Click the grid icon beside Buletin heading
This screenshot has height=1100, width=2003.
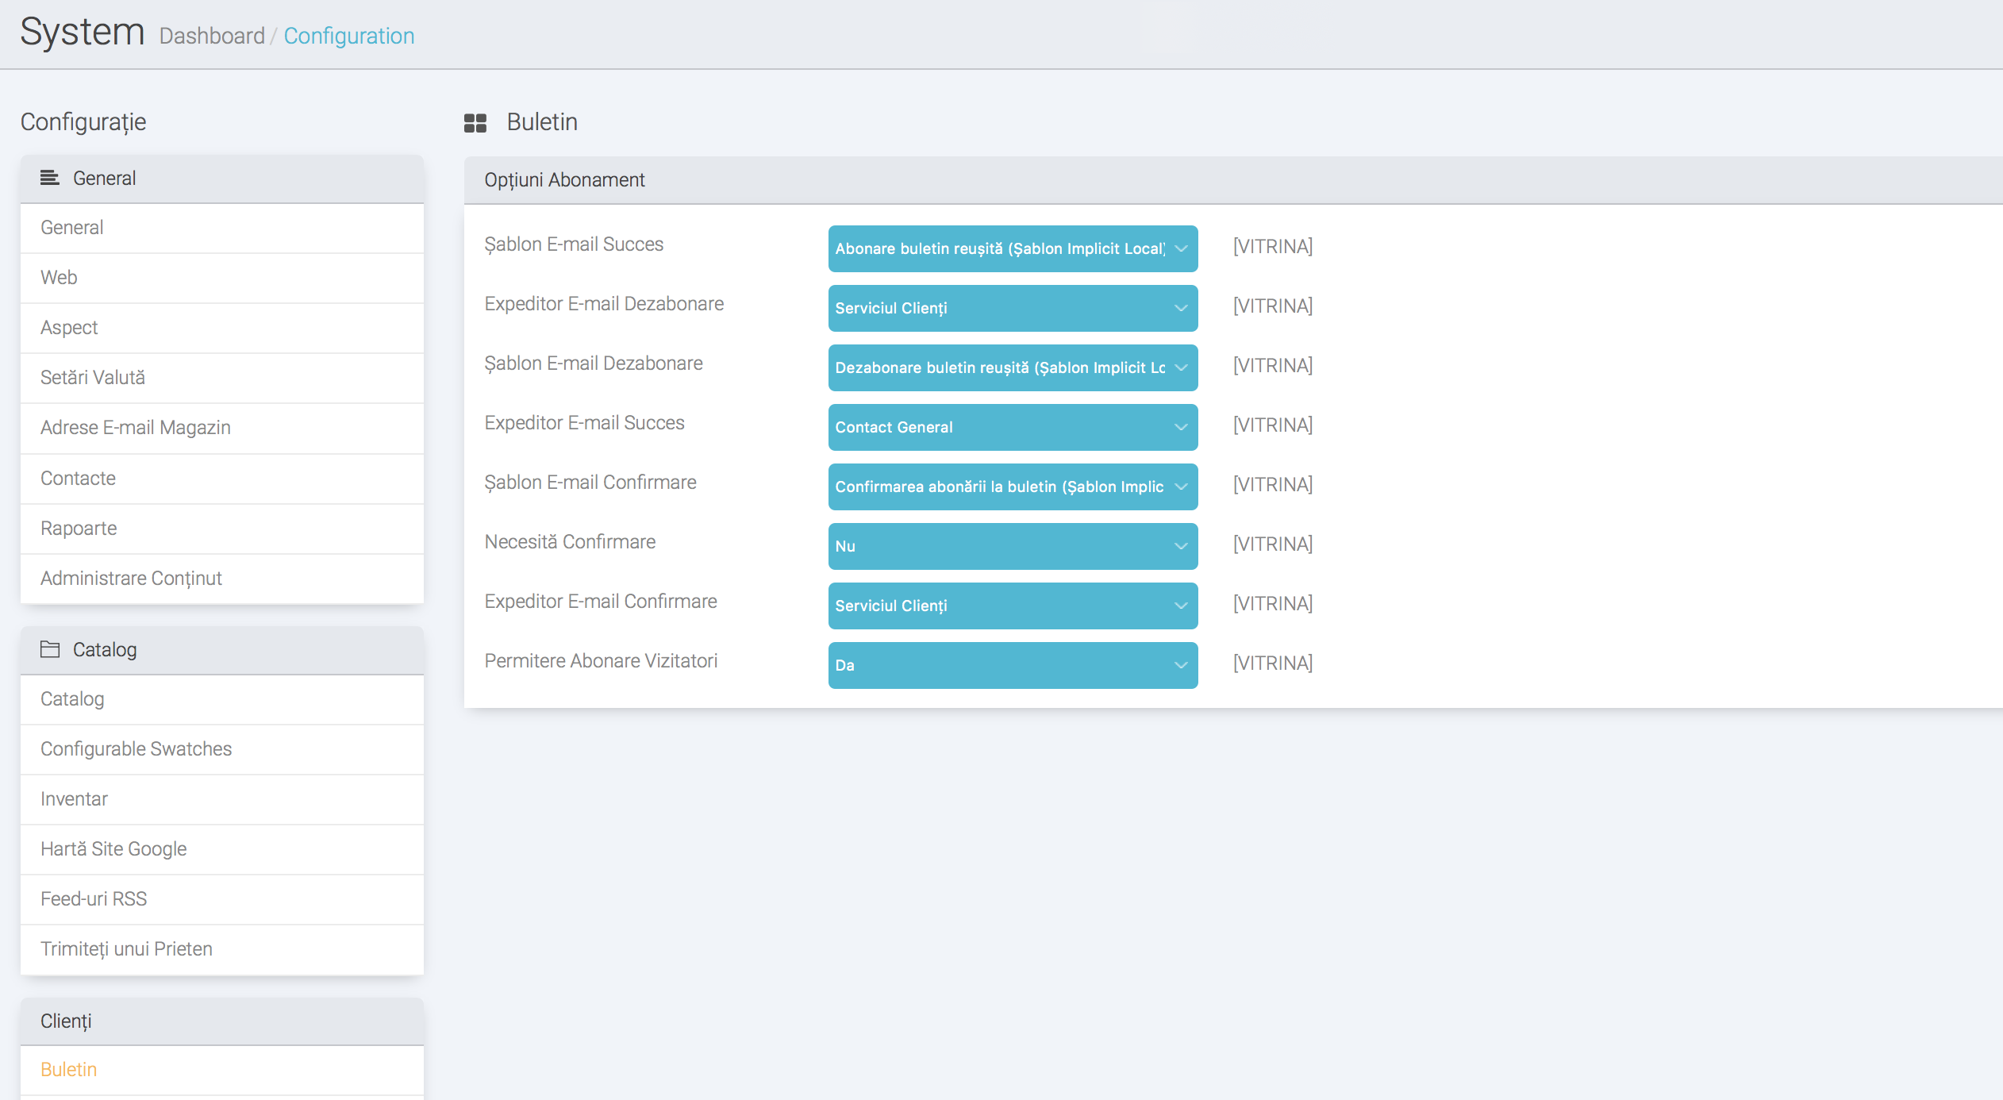pyautogui.click(x=475, y=123)
